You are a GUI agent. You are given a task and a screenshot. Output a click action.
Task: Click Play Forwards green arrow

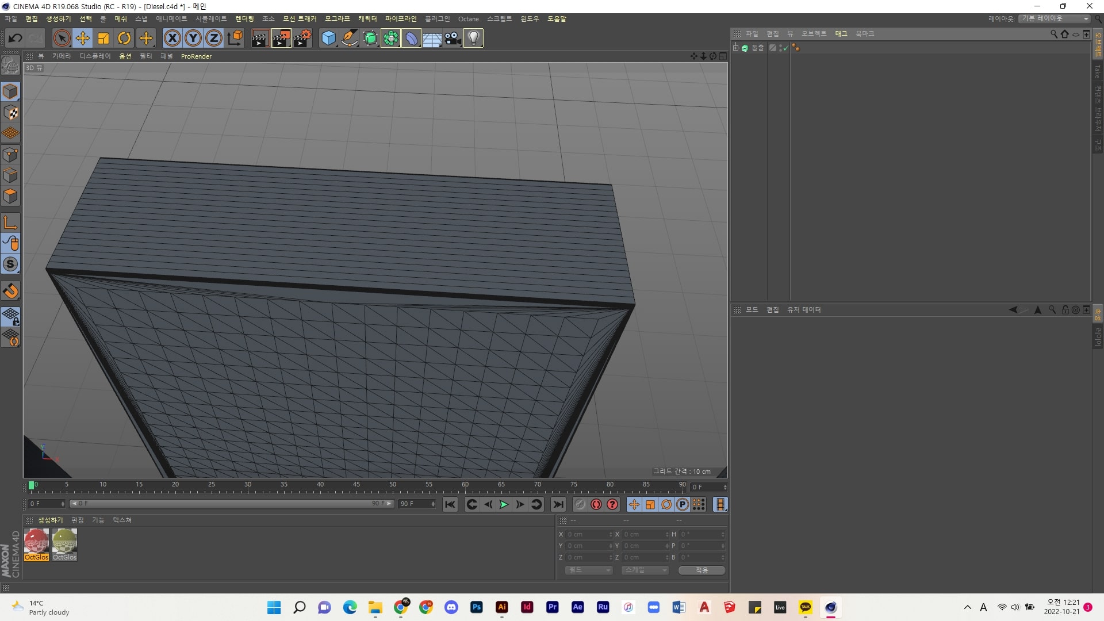(x=504, y=504)
